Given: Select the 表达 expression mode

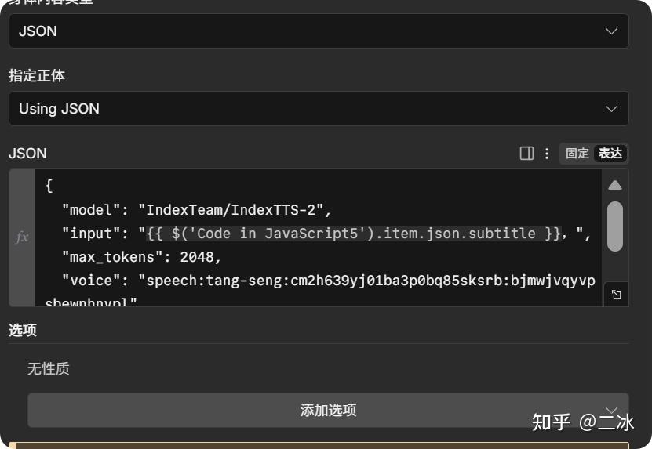Looking at the screenshot, I should [610, 154].
